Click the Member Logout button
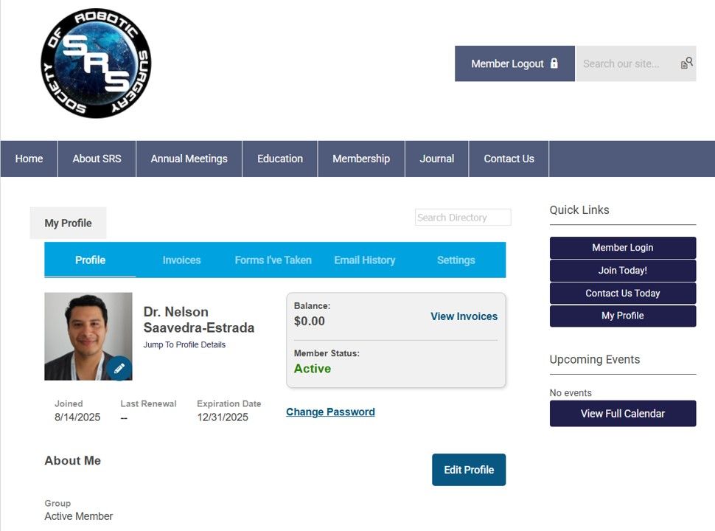Viewport: 715px width, 531px height. tap(515, 63)
